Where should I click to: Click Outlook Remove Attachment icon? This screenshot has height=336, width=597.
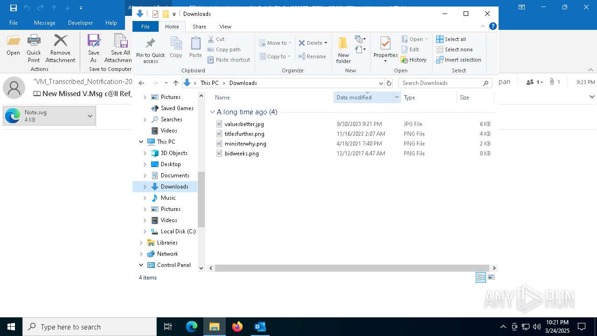click(x=60, y=49)
